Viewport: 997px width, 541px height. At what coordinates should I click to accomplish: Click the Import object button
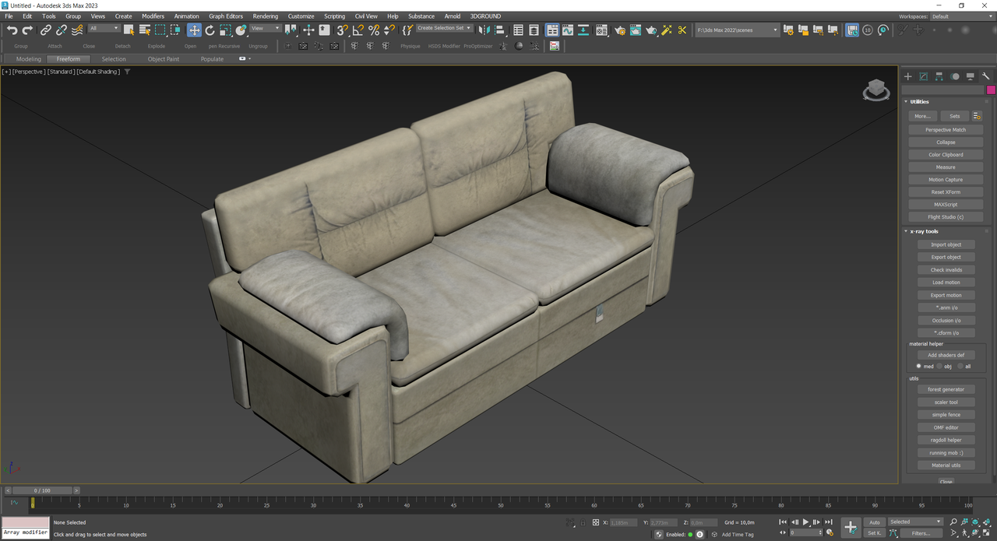pos(946,244)
